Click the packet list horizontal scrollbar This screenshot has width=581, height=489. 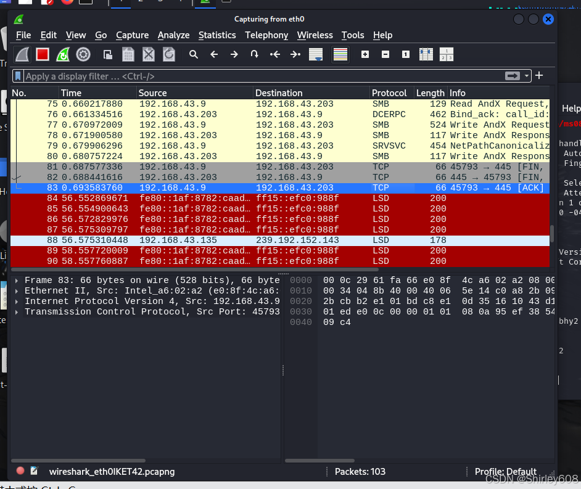pyautogui.click(x=194, y=269)
